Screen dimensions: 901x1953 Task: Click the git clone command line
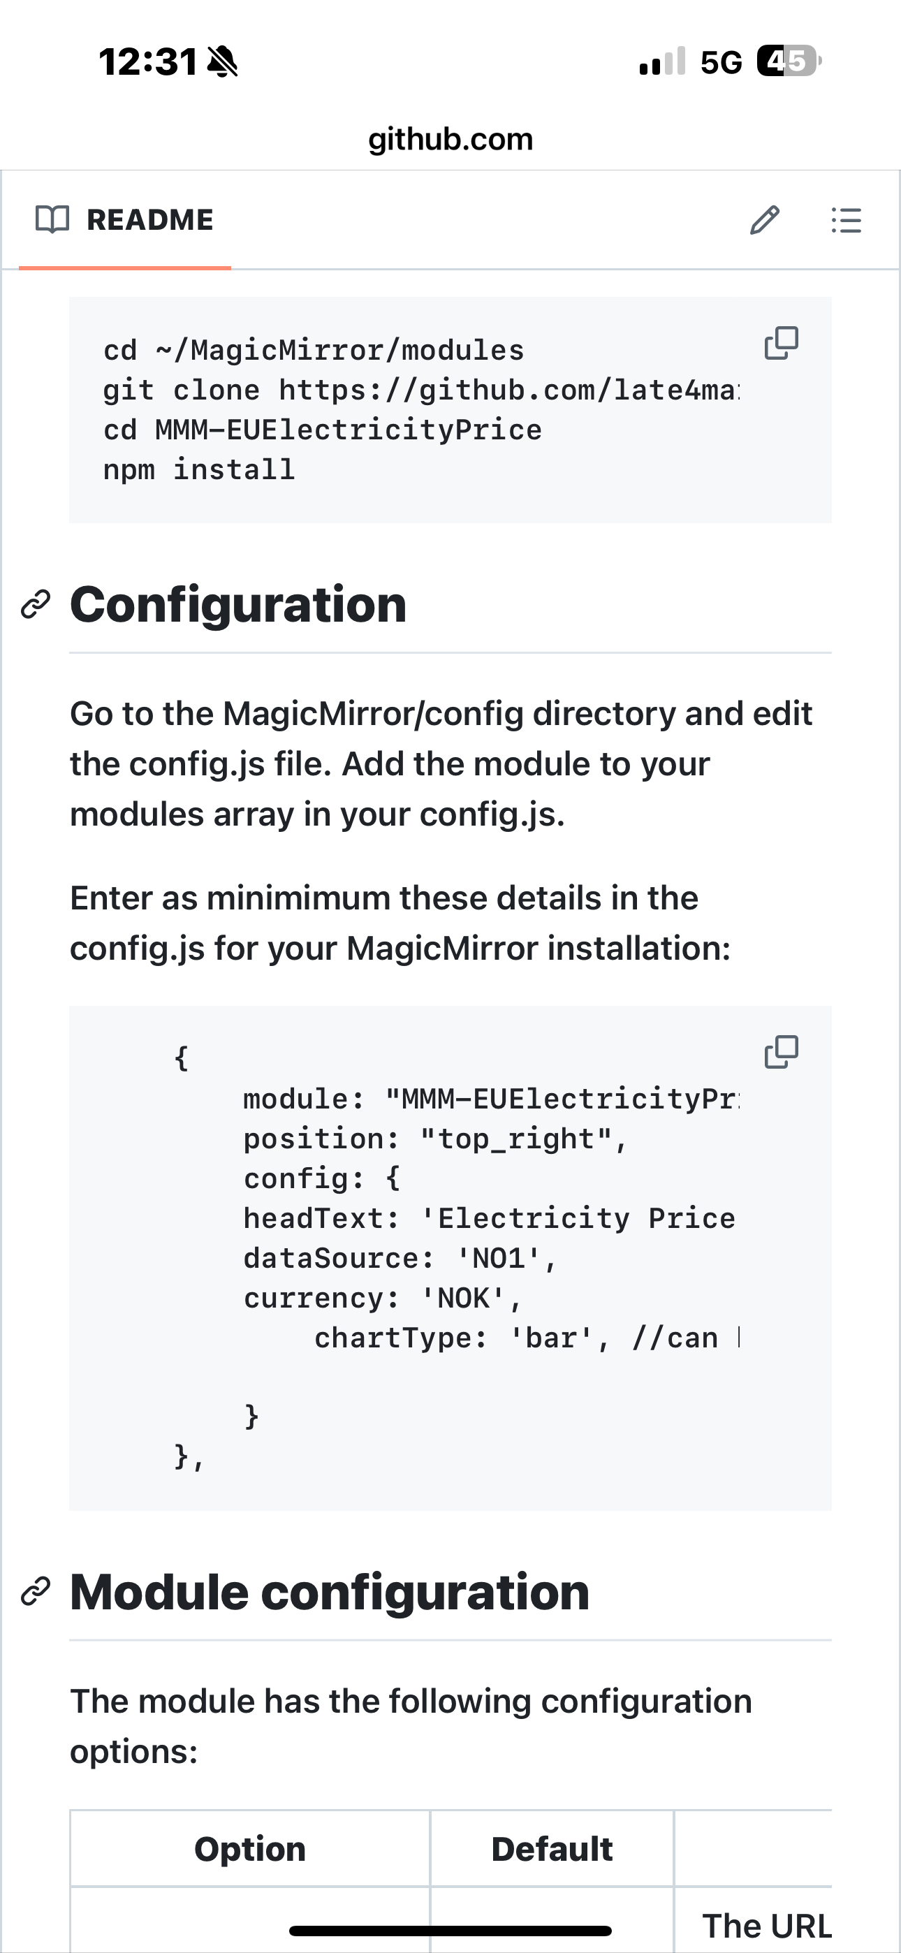[420, 390]
